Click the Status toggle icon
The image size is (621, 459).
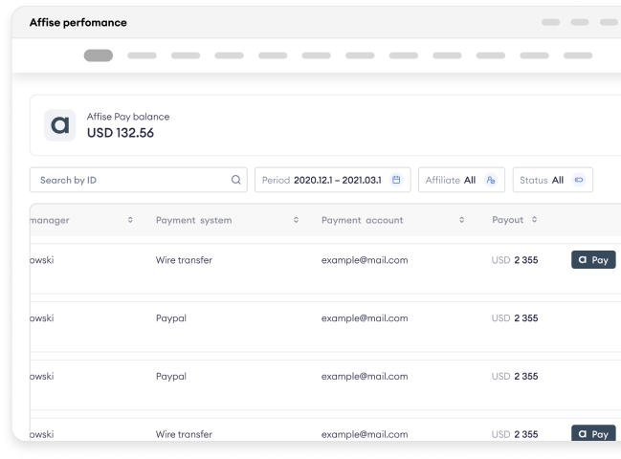579,180
